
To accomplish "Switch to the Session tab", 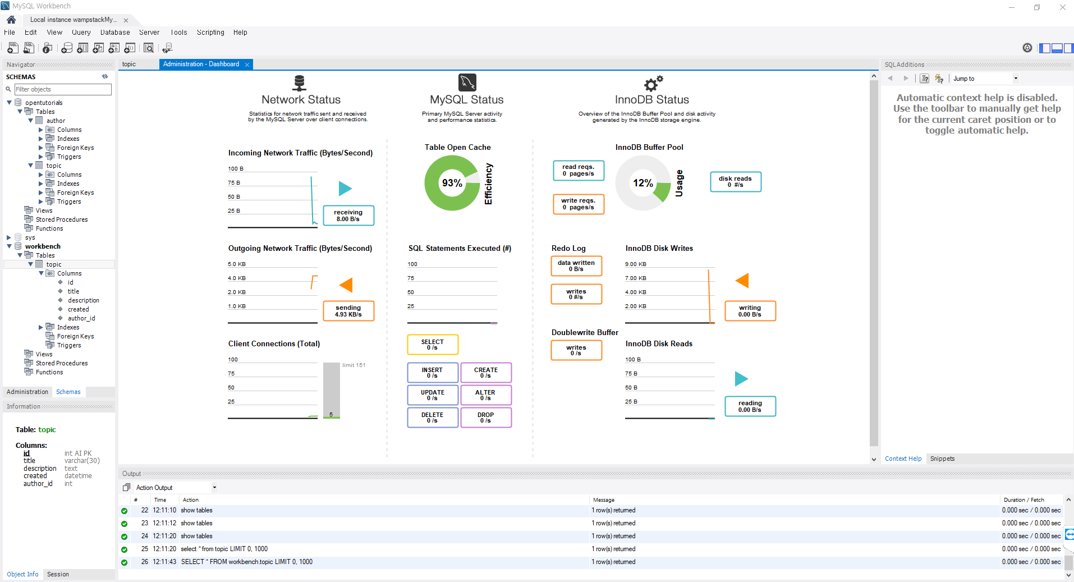I will 58,574.
